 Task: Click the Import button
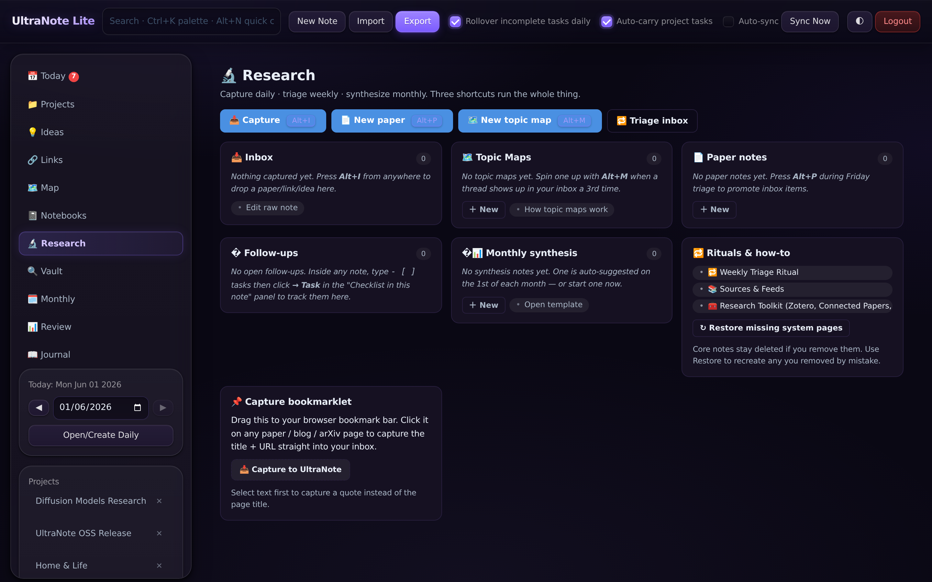tap(371, 21)
